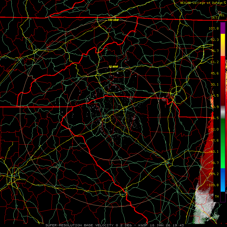Pick the gray near-zero segment of color scale

pos(223,112)
